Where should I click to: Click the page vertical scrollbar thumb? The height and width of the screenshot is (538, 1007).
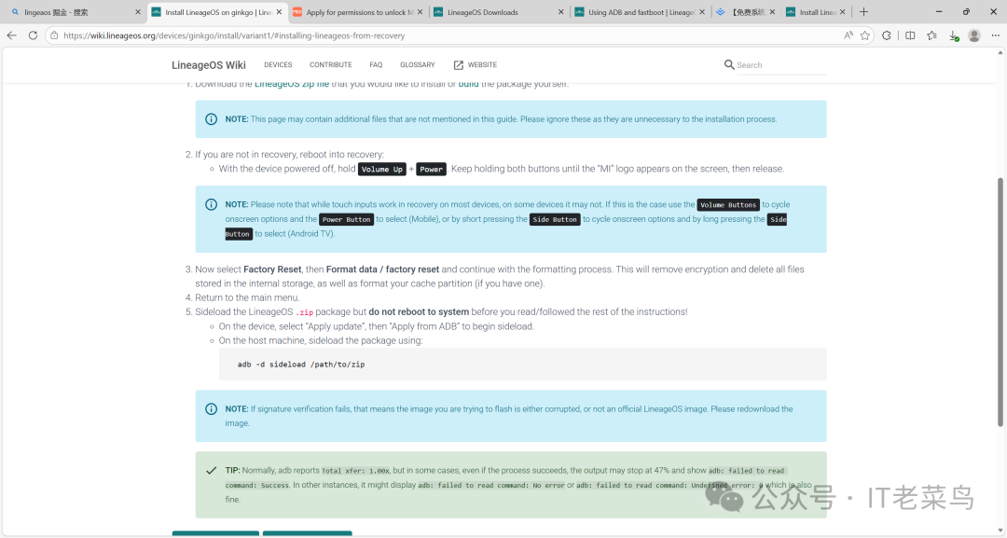click(x=1000, y=302)
